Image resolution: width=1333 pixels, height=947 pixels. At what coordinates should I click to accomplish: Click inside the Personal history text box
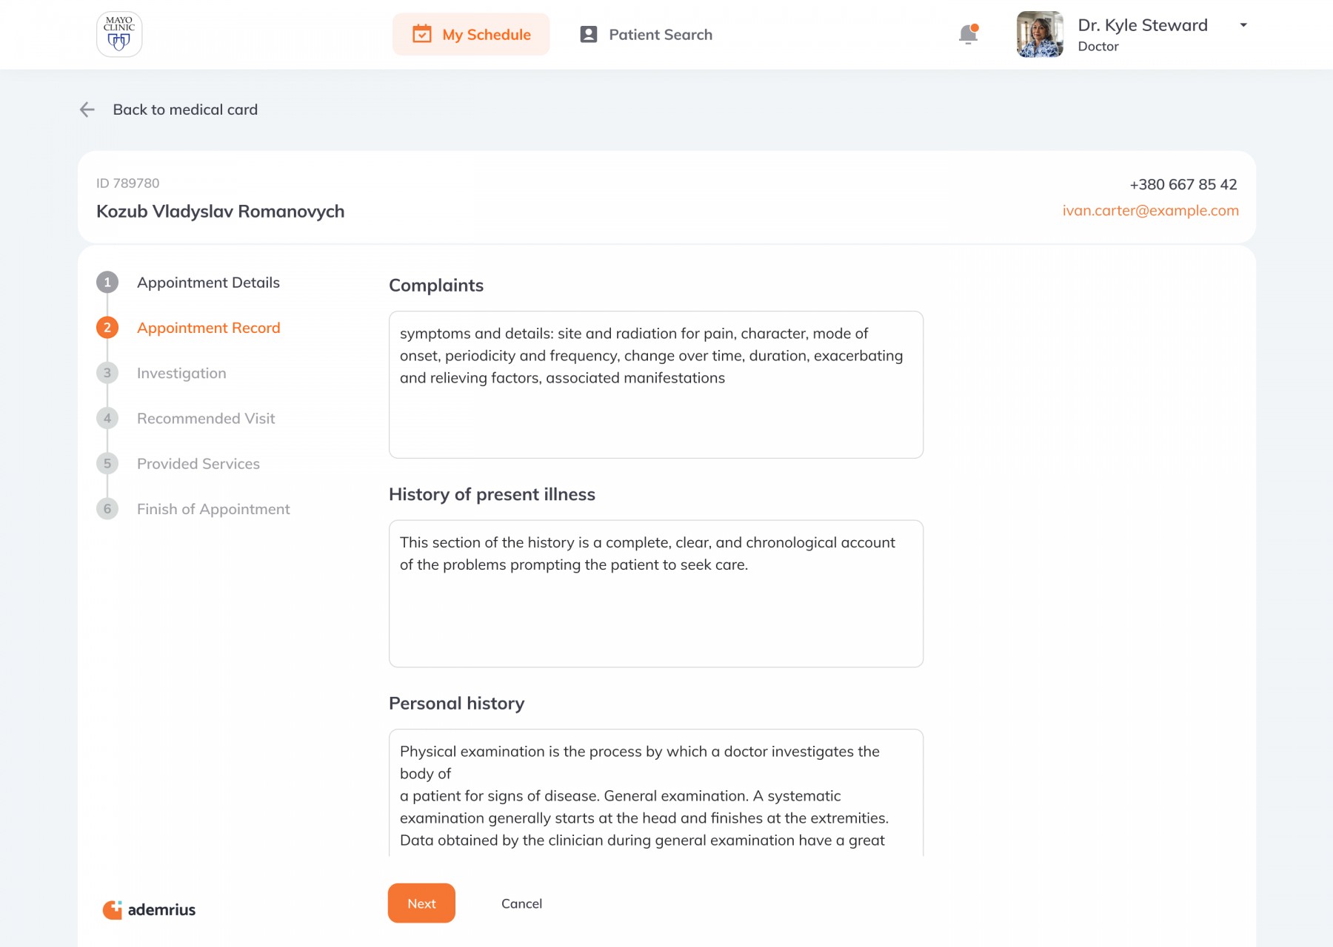coord(655,795)
